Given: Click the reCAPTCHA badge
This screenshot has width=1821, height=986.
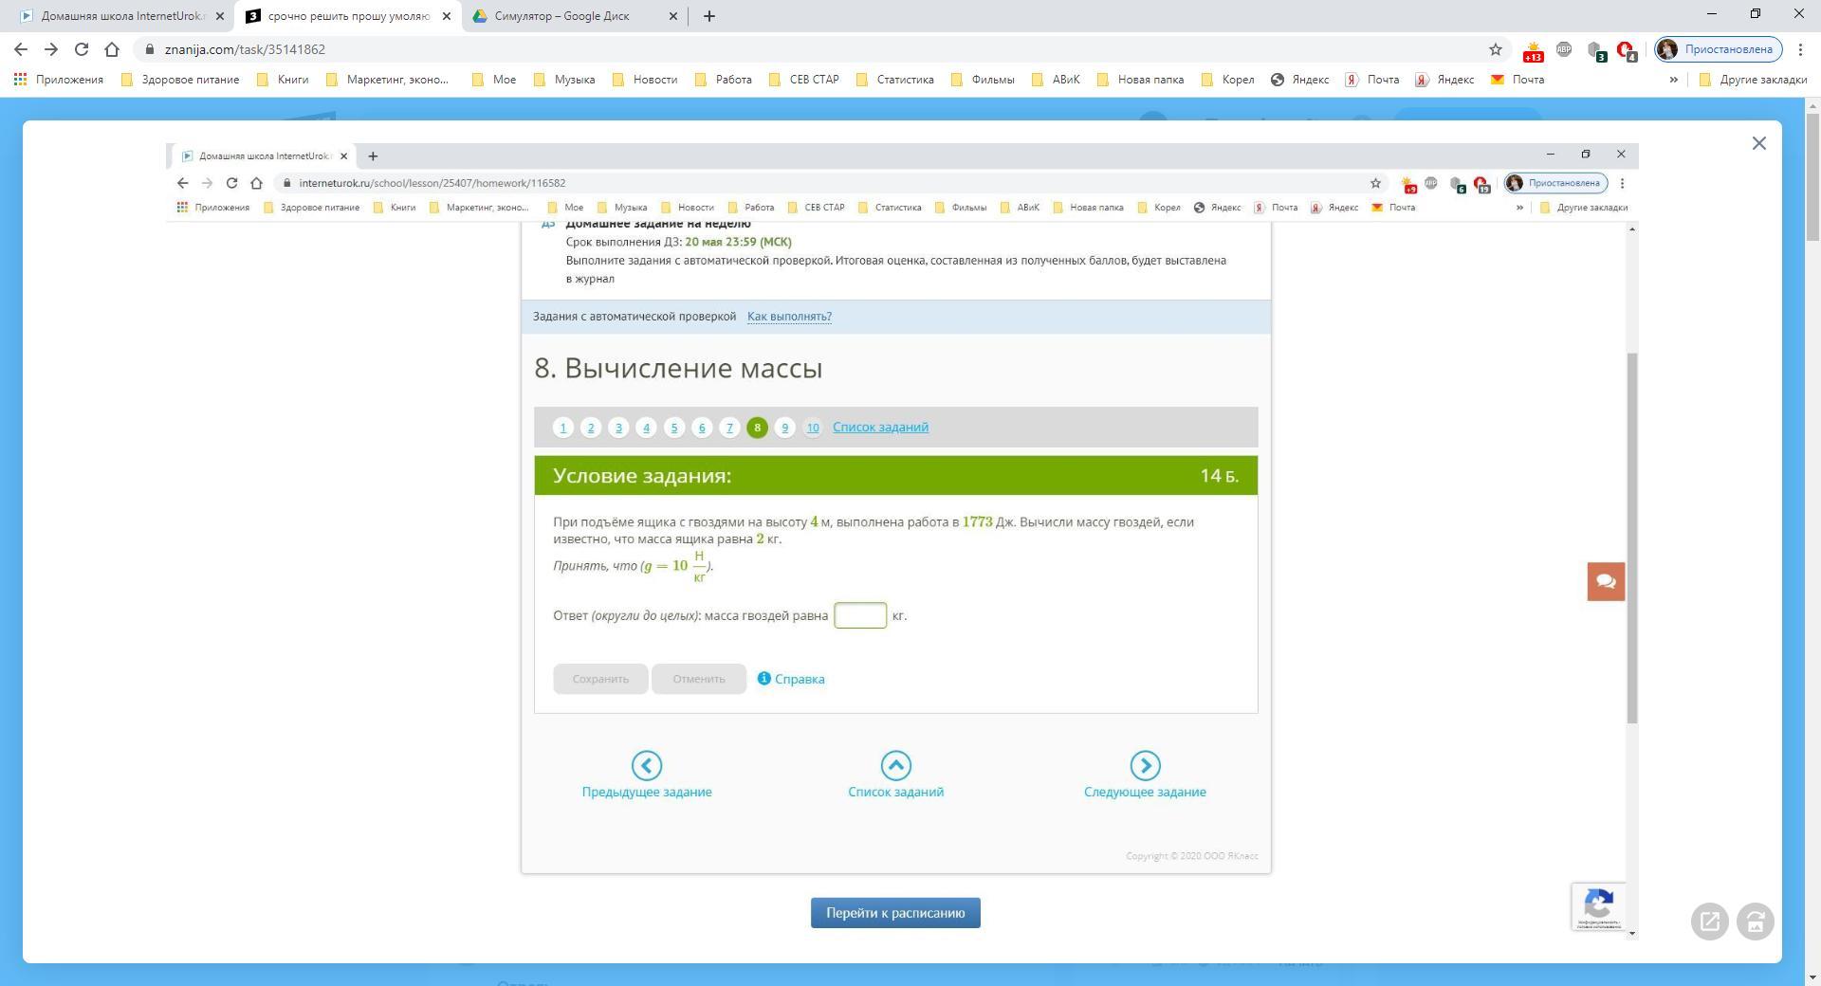Looking at the screenshot, I should (1598, 906).
